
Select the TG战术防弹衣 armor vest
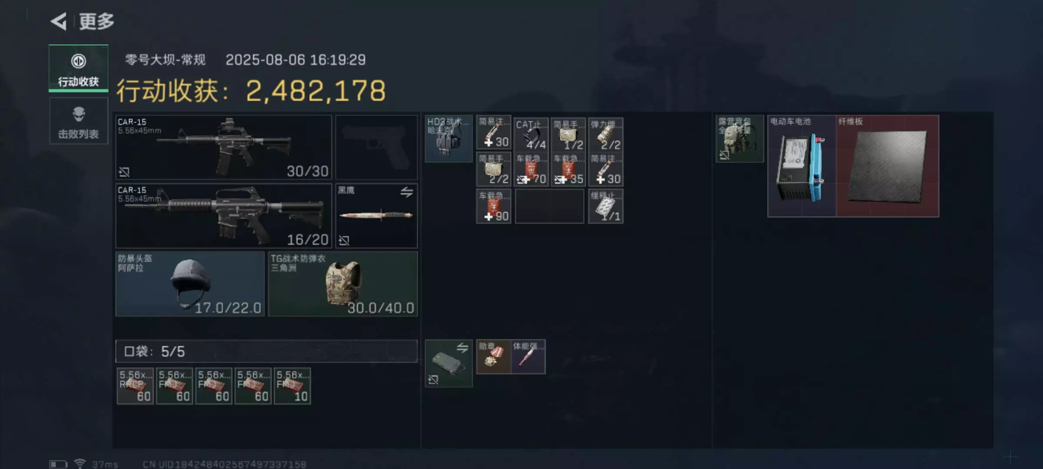(343, 284)
